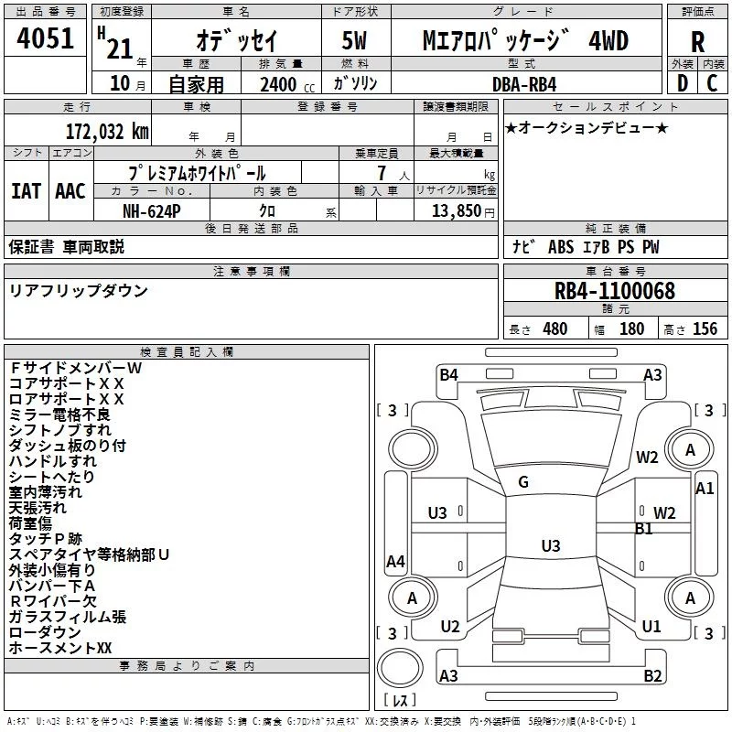Click height value 156
The image size is (732, 732).
[705, 329]
